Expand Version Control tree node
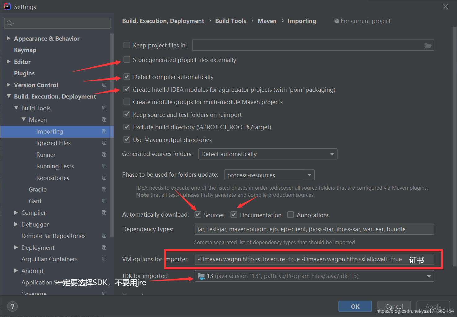Image resolution: width=457 pixels, height=317 pixels. coord(9,85)
